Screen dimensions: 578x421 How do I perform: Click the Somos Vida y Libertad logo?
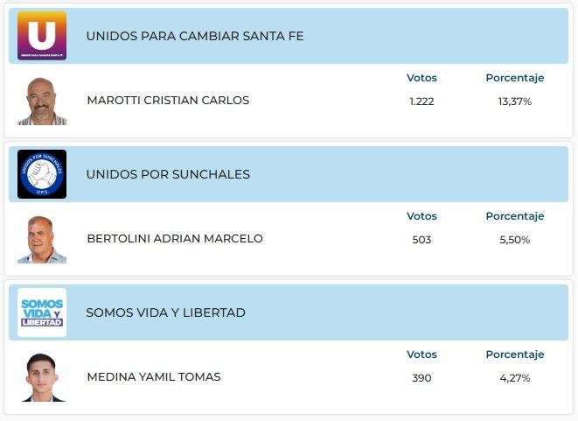click(42, 312)
